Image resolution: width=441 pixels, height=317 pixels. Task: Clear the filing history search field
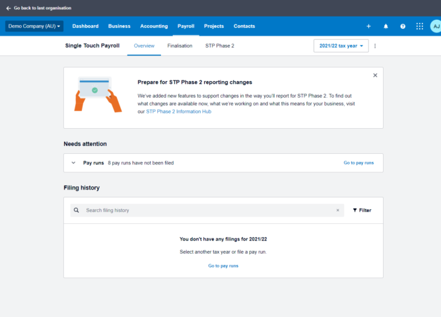(337, 210)
